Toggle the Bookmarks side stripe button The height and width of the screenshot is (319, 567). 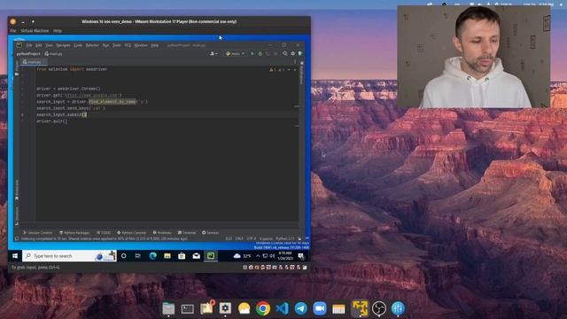(17, 190)
